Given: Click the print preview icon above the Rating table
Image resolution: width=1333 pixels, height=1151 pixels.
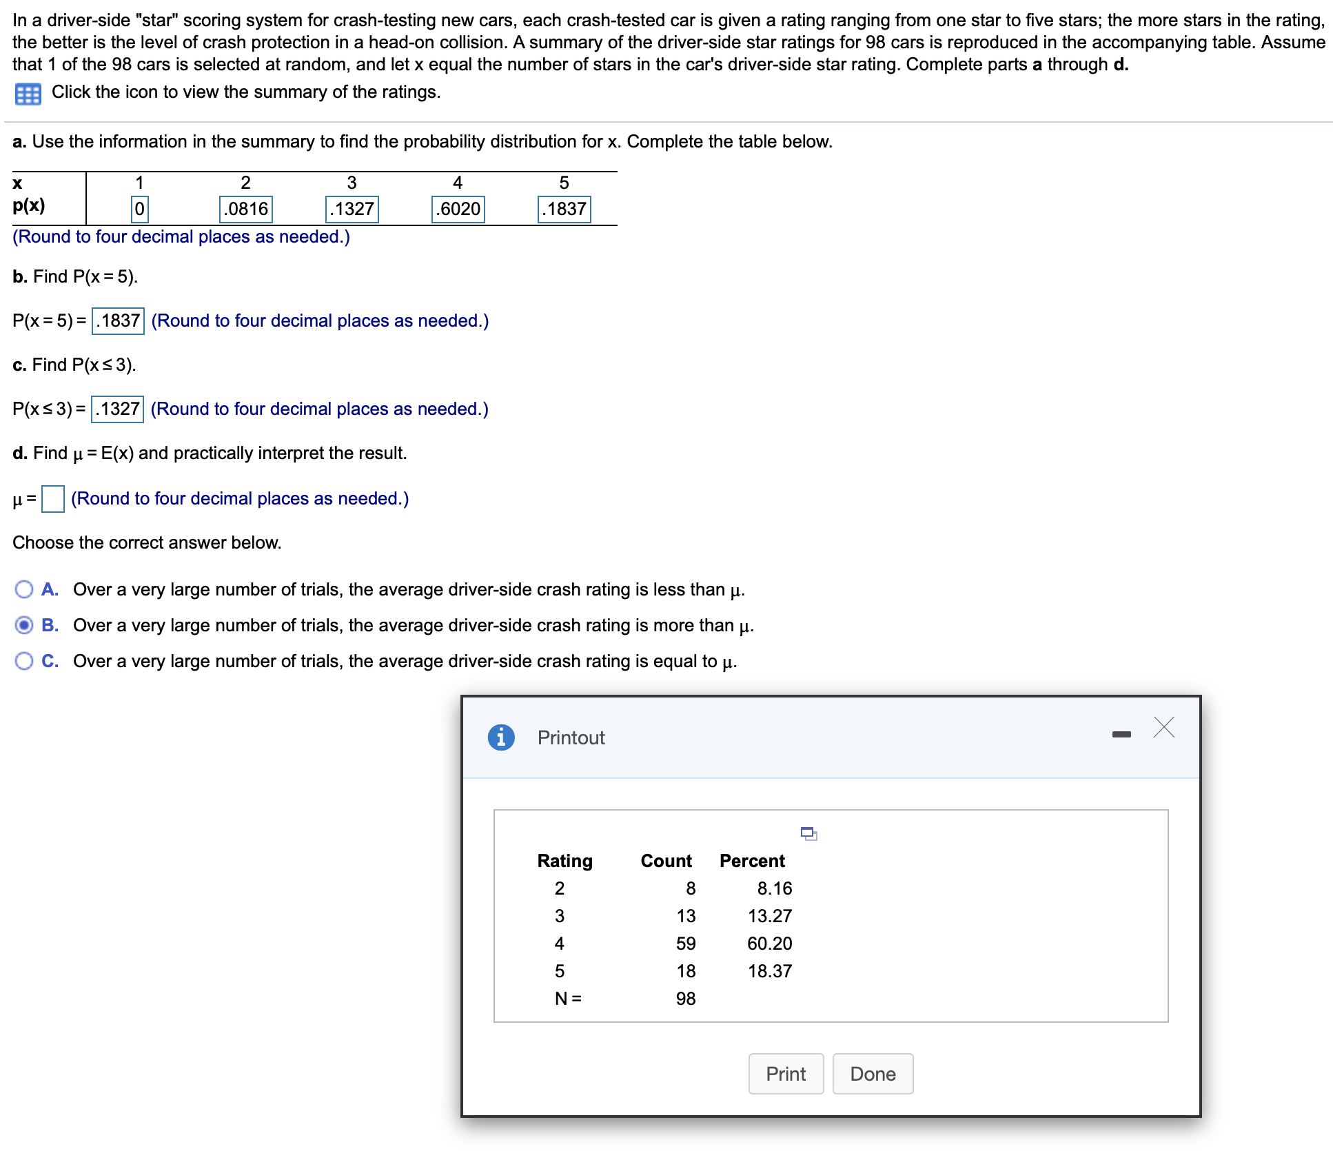Looking at the screenshot, I should (808, 833).
